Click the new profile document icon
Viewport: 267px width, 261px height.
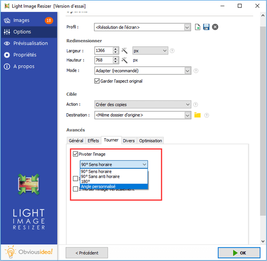(197, 27)
